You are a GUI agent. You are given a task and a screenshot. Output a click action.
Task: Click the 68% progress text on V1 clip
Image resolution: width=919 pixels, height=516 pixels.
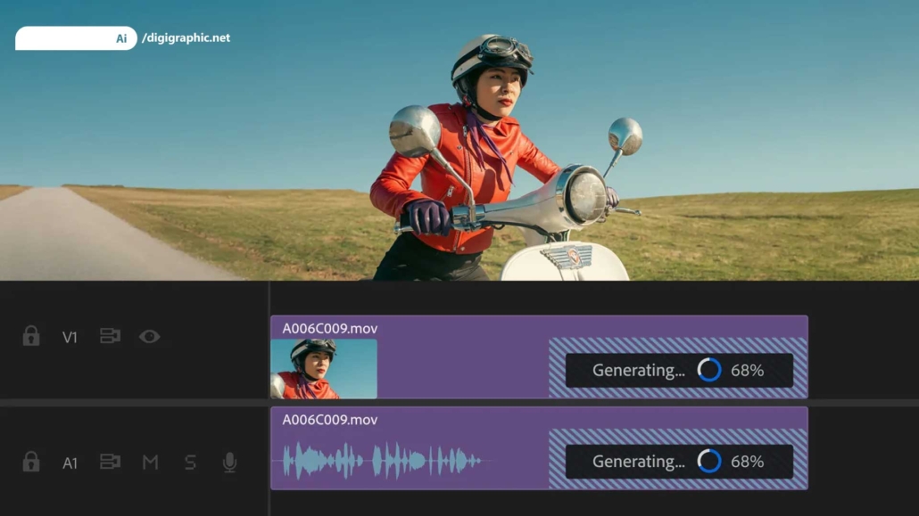[x=747, y=371]
